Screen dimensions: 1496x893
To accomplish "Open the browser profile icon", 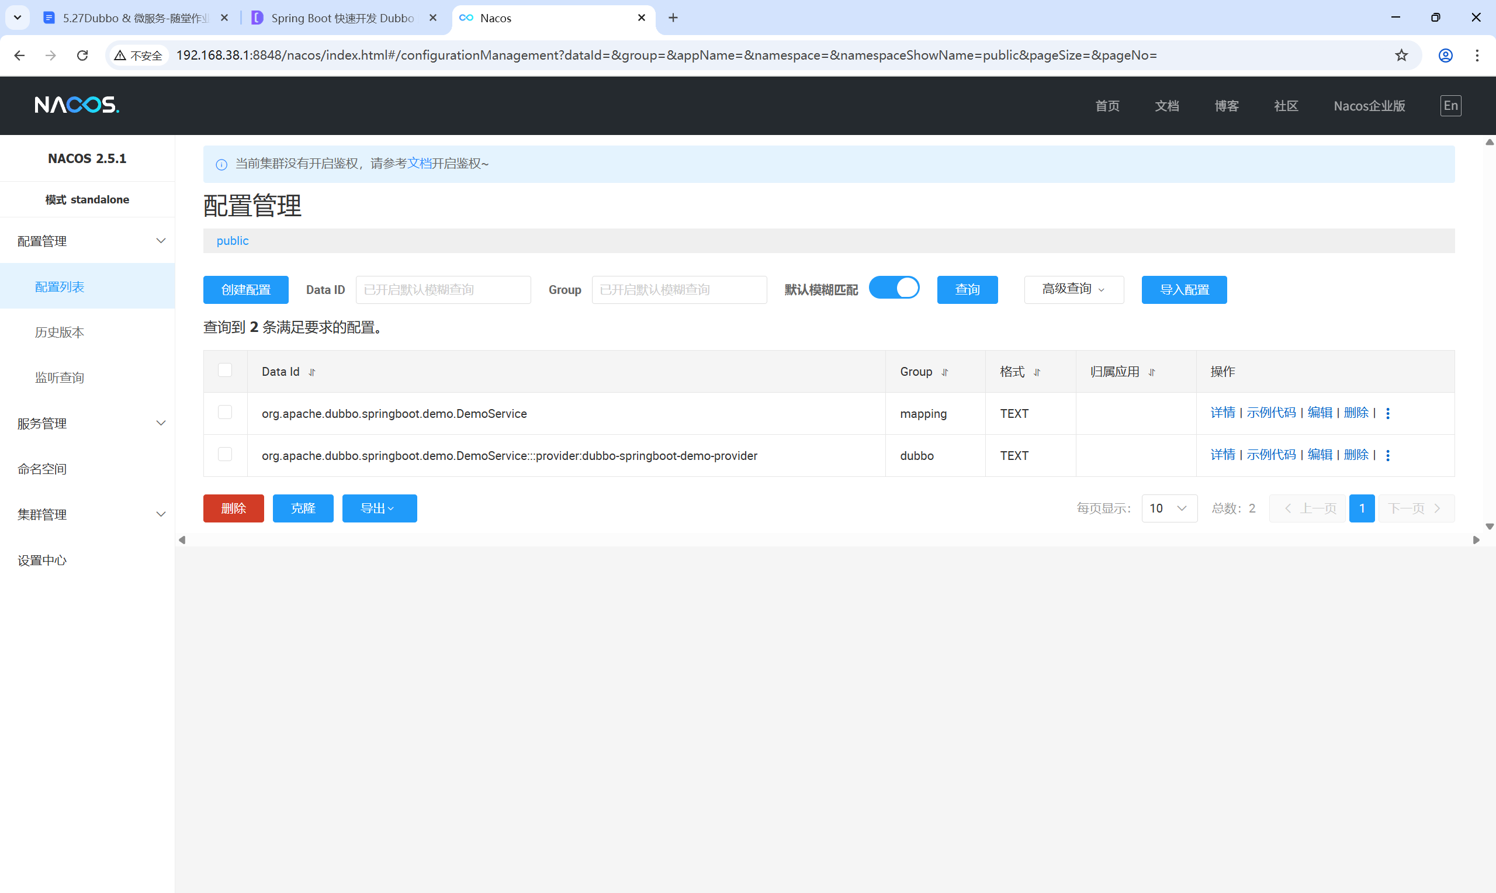I will coord(1446,56).
